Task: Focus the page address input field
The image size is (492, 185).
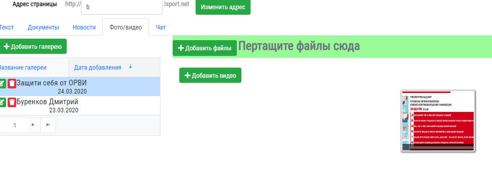Action: click(x=122, y=7)
